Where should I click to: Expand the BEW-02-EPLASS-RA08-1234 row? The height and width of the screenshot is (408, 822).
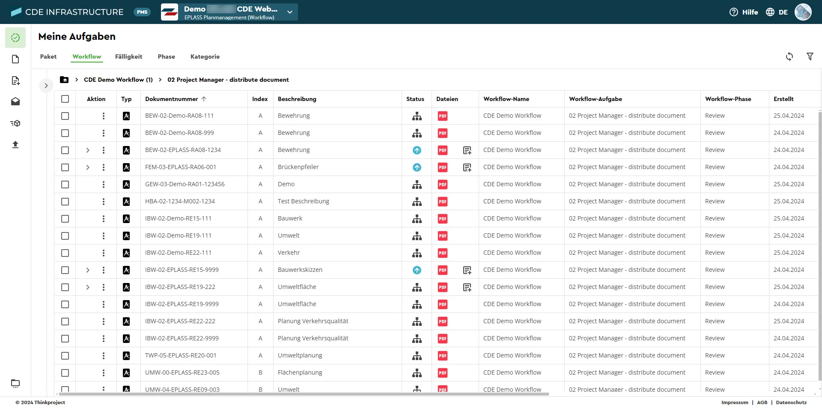tap(88, 150)
